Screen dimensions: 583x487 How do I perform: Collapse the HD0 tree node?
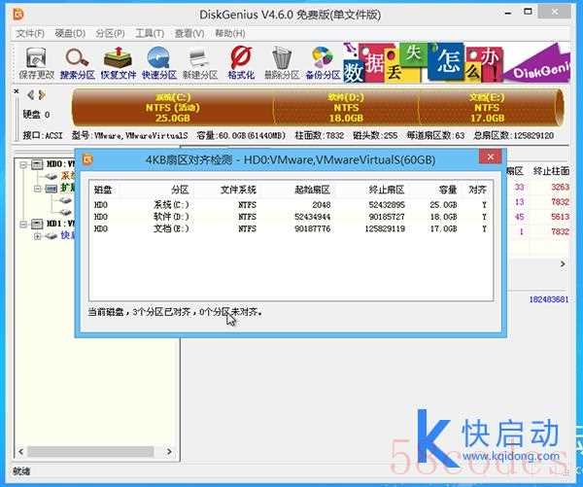click(x=23, y=164)
